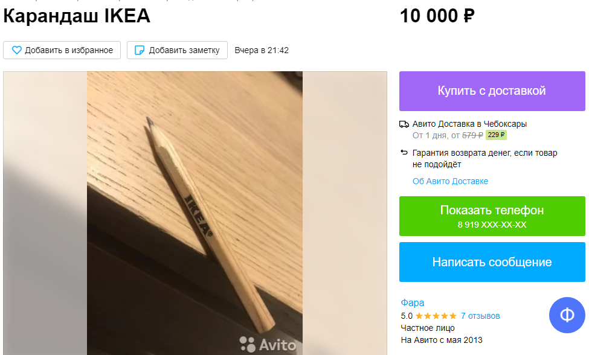Click the blurred left photo margin
Image resolution: width=589 pixels, height=355 pixels.
click(x=45, y=213)
